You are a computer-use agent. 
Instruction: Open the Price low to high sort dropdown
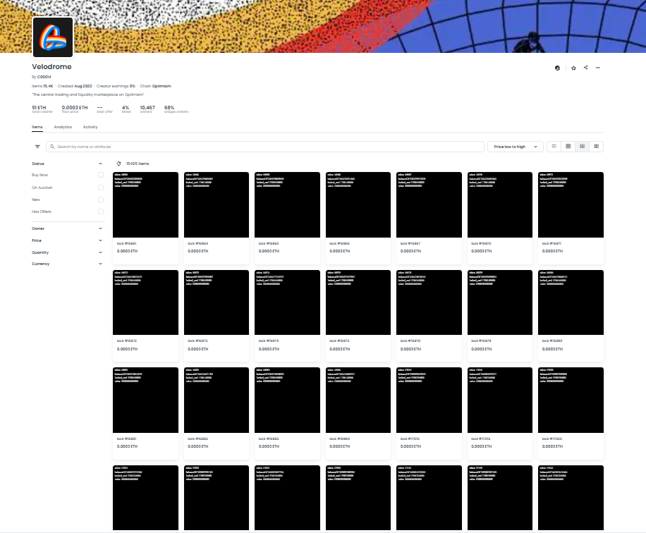click(x=516, y=147)
